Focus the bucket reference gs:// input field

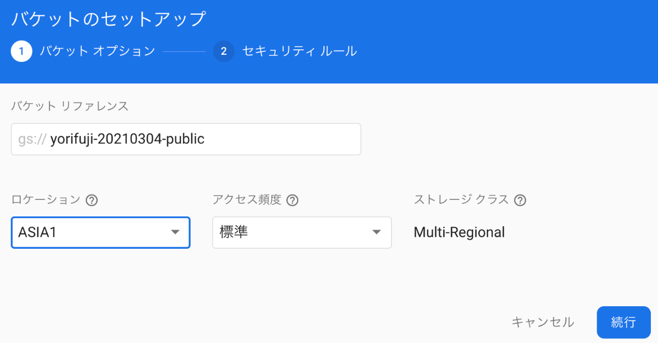point(186,139)
